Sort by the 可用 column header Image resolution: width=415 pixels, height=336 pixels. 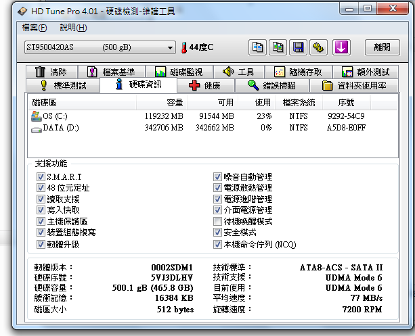(x=213, y=102)
